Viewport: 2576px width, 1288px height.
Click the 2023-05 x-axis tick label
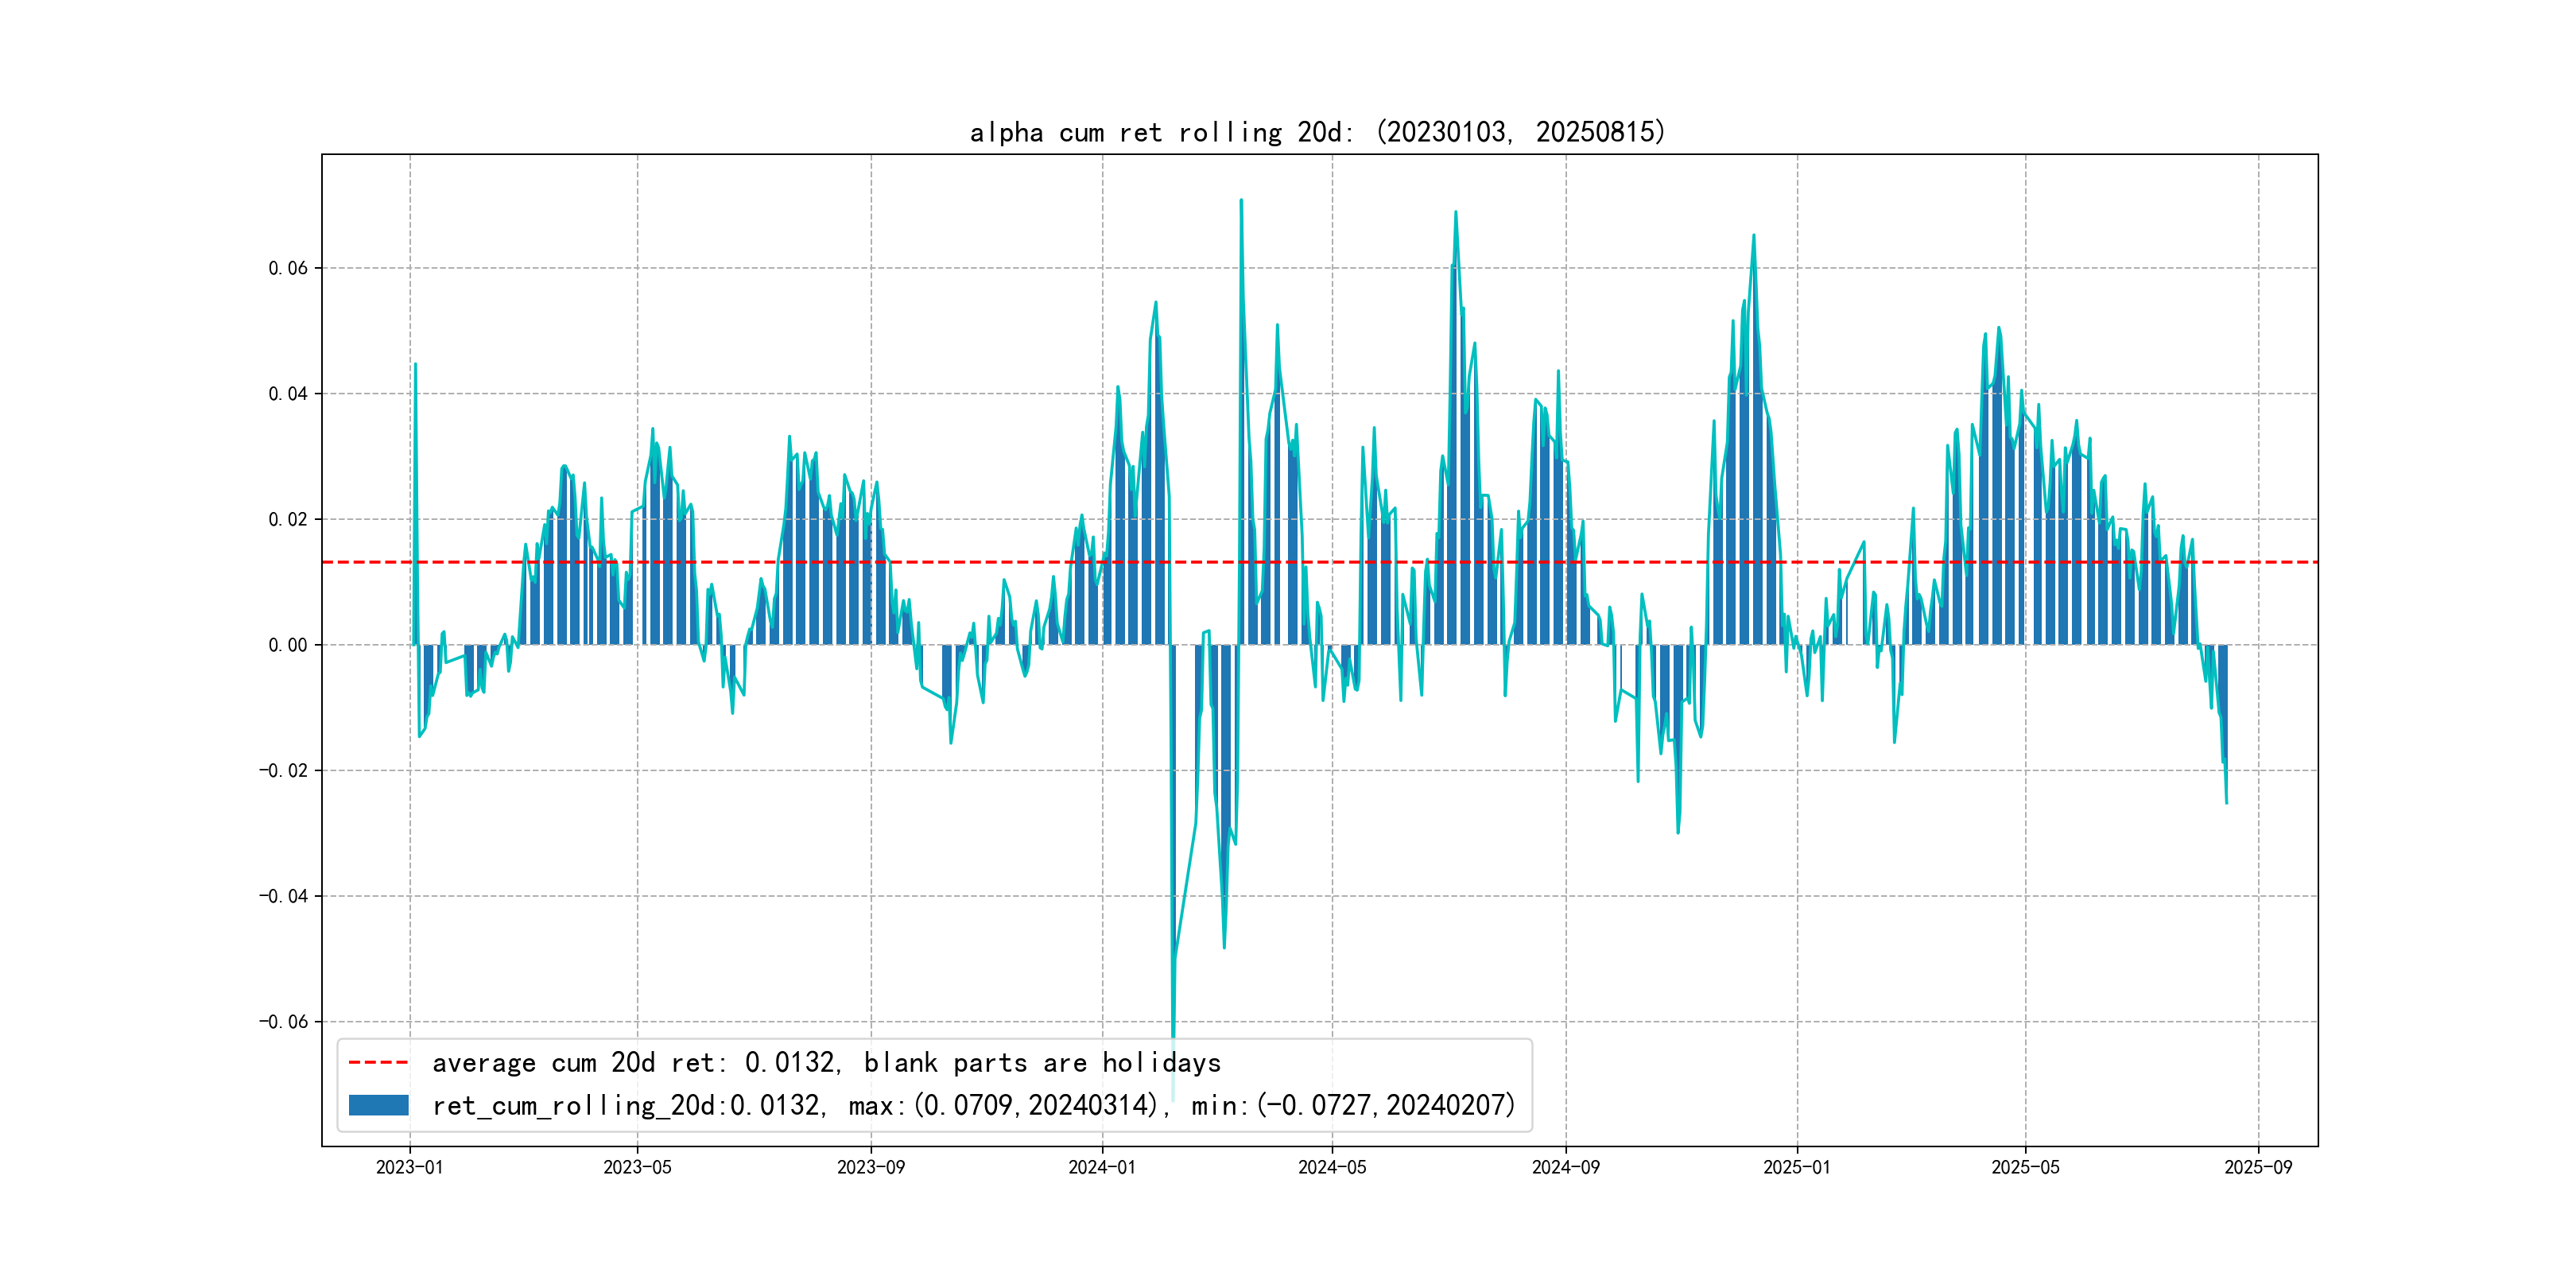pyautogui.click(x=637, y=1167)
